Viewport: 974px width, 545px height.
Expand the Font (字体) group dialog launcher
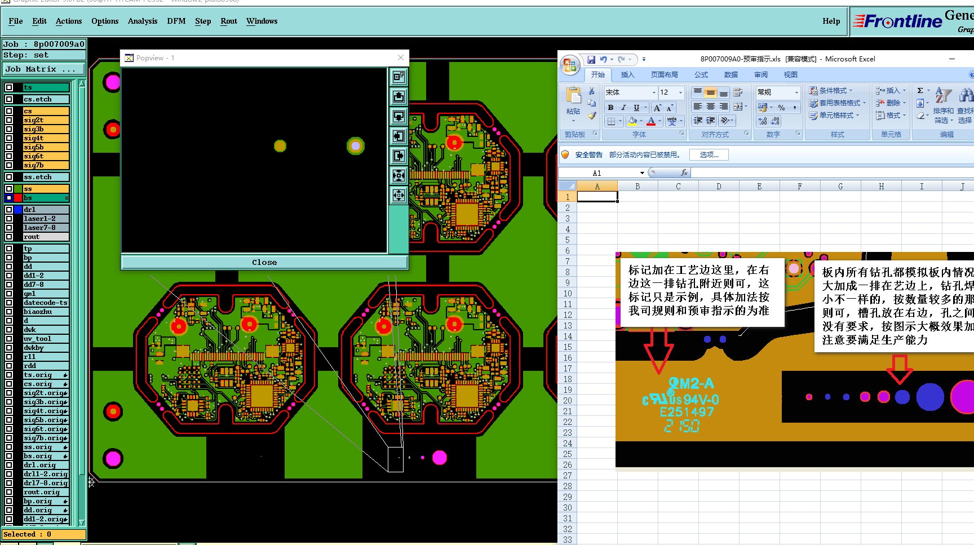[x=681, y=134]
